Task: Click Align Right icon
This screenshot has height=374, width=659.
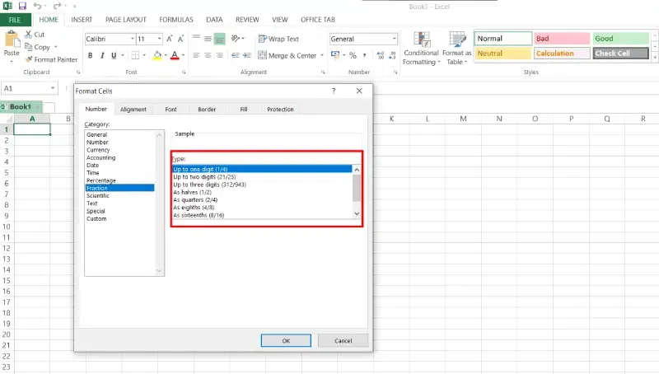Action: pos(219,55)
